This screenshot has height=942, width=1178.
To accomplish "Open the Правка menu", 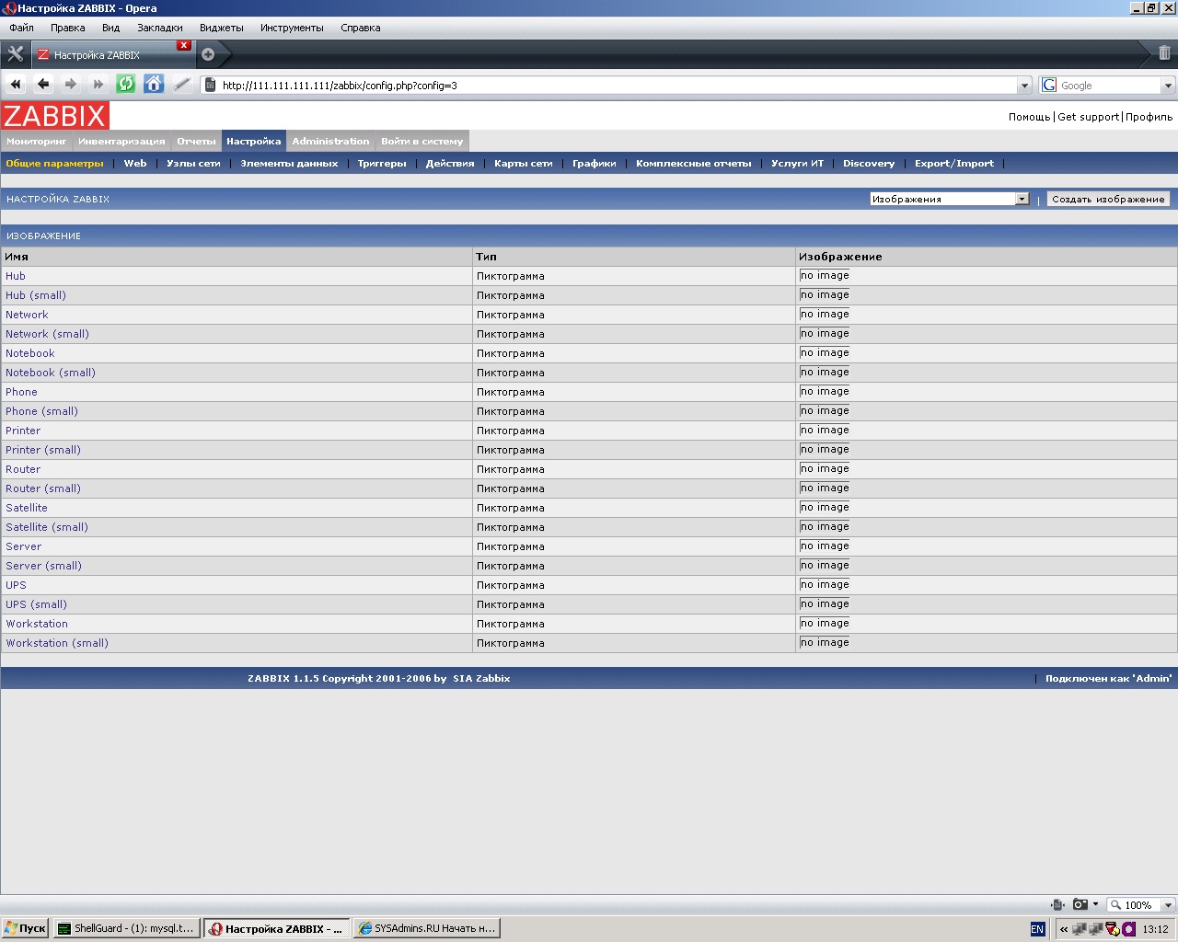I will (x=67, y=28).
